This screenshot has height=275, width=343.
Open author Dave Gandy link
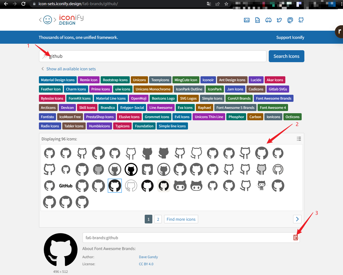click(x=148, y=257)
